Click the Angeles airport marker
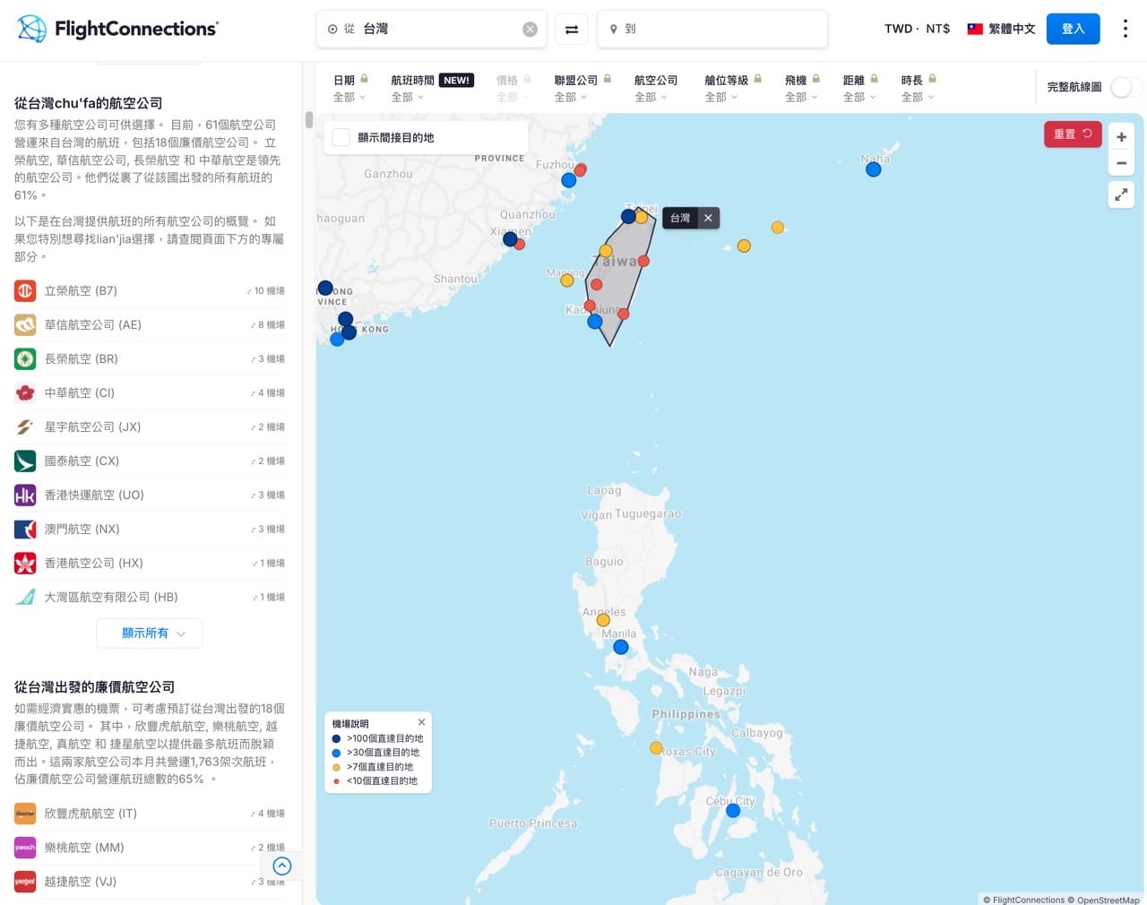The width and height of the screenshot is (1147, 905). pyautogui.click(x=603, y=620)
